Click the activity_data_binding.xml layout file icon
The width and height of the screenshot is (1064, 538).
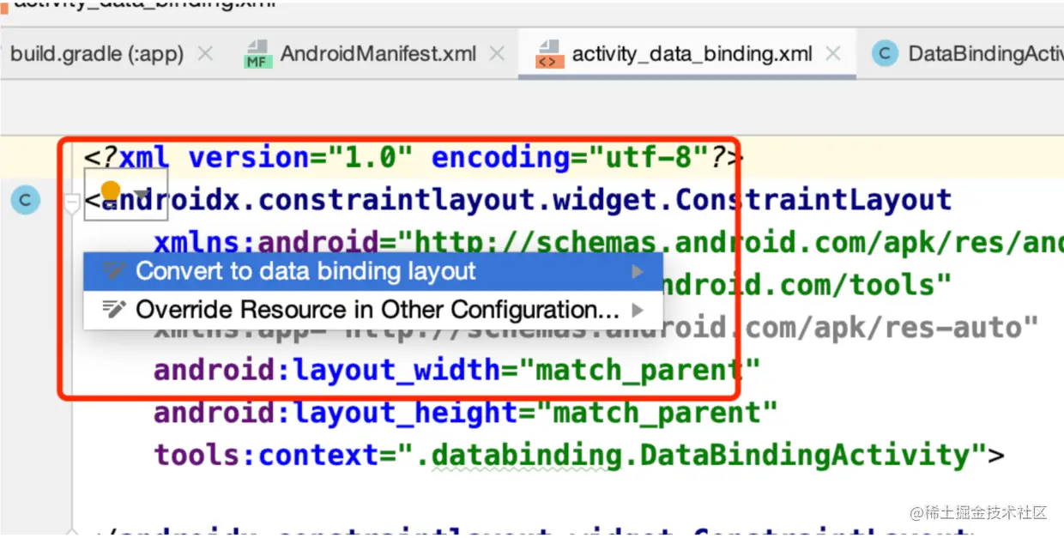(548, 54)
